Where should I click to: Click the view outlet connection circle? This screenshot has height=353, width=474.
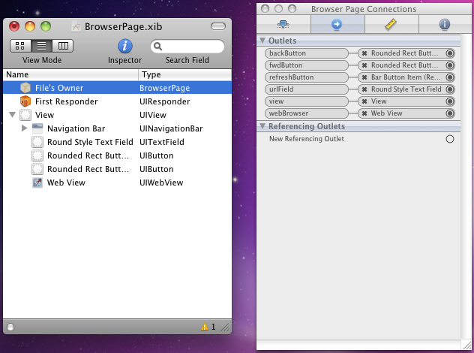[450, 101]
